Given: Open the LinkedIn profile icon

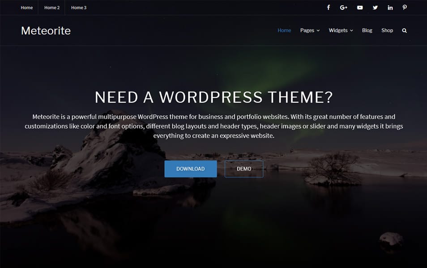Looking at the screenshot, I should point(390,8).
